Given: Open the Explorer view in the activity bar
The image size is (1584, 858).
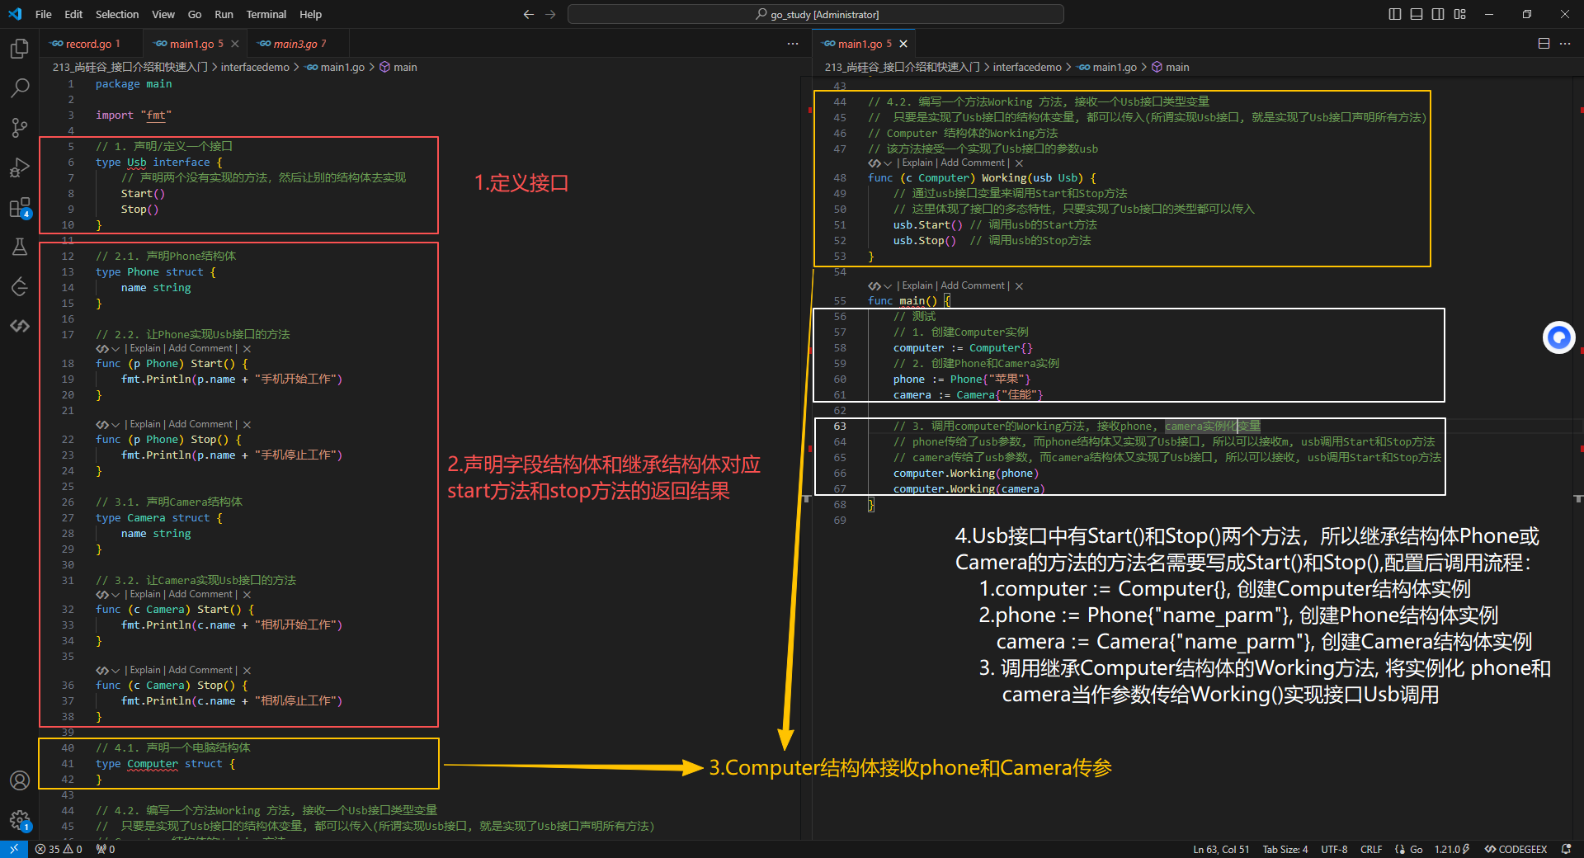Looking at the screenshot, I should click(x=20, y=49).
